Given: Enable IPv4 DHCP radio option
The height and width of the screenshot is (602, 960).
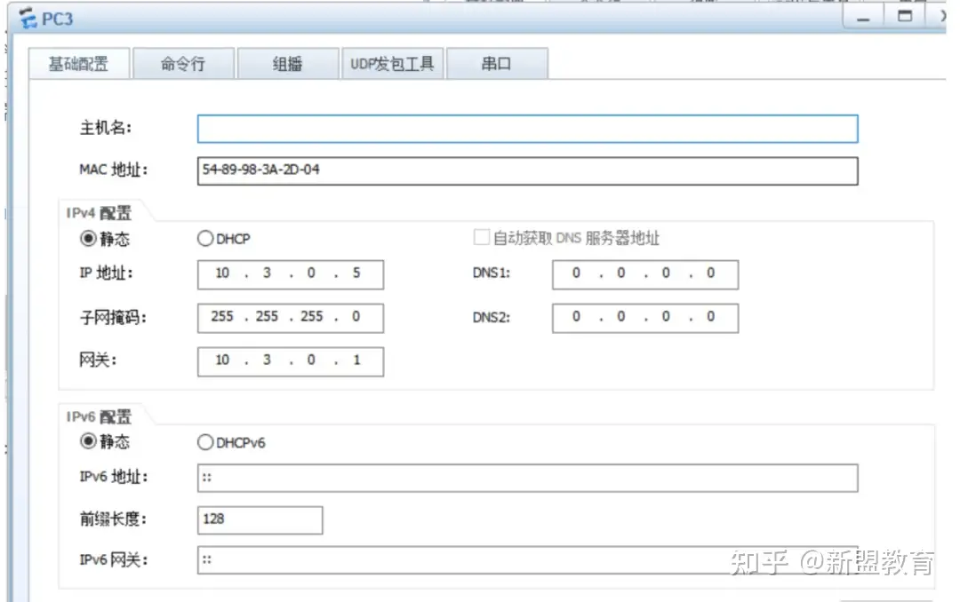Looking at the screenshot, I should pyautogui.click(x=205, y=238).
